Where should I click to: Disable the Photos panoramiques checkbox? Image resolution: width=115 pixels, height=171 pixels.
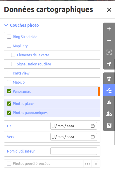click(9, 113)
